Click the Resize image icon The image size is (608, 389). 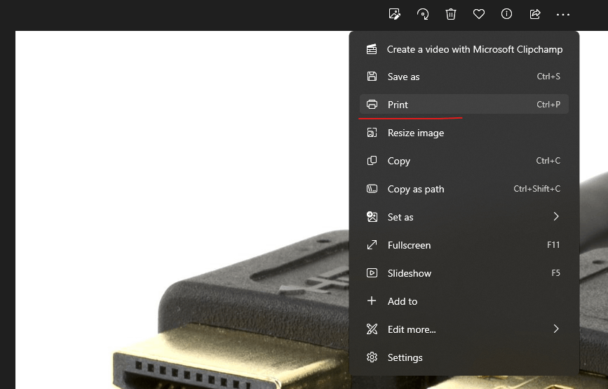pos(372,133)
